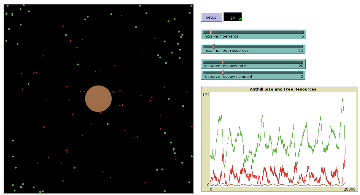Click the plot title Anthill Size and Free Resources
Screen dimensions: 360x195
[x=283, y=89]
